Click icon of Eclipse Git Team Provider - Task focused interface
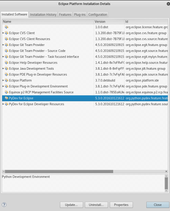 6,57
